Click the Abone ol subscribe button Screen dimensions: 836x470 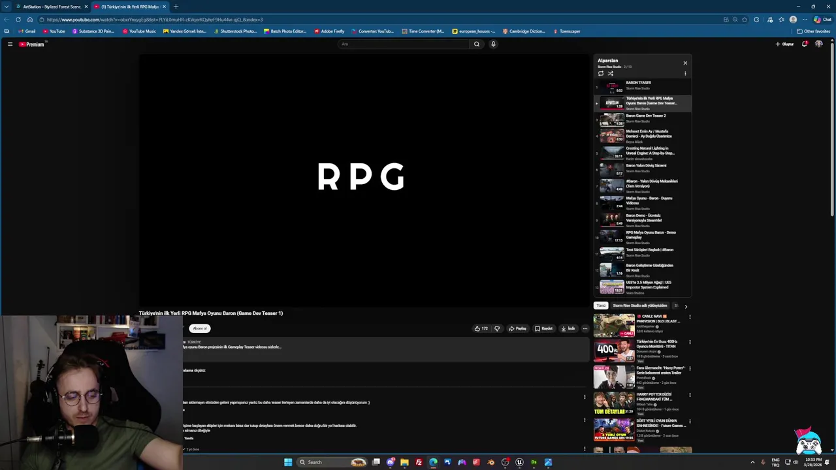200,328
